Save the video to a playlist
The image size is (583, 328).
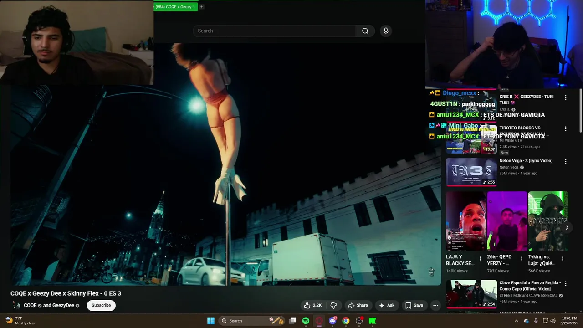[x=414, y=305]
